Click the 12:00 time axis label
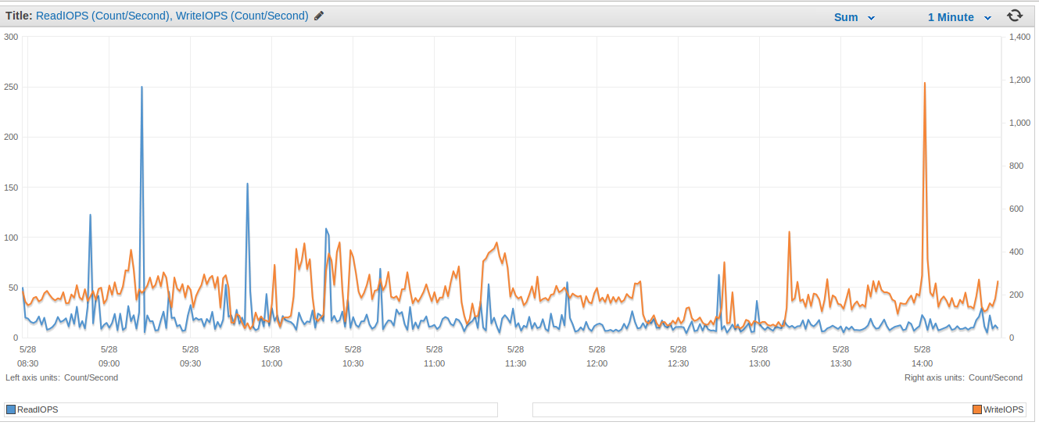This screenshot has height=429, width=1039. point(597,363)
